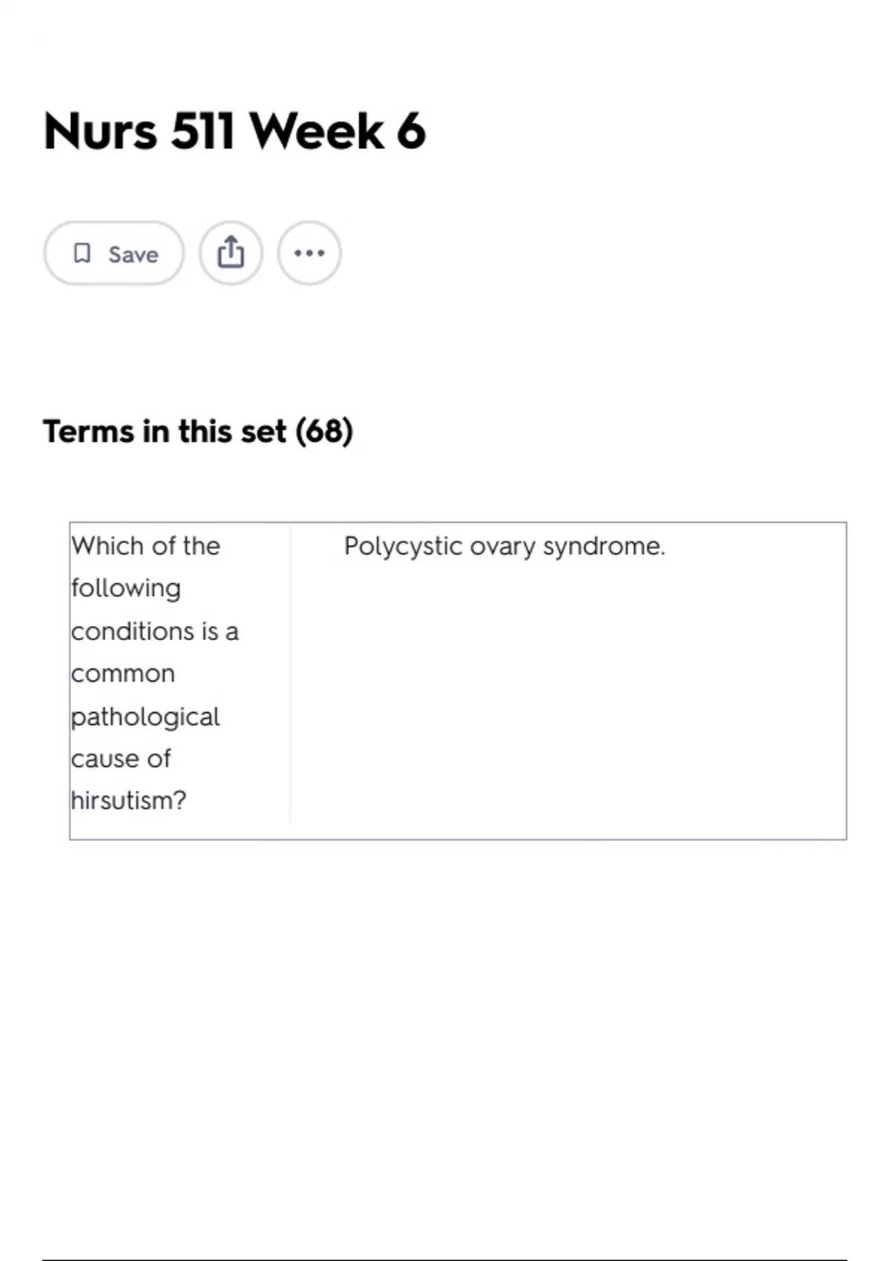Viewport: 890px width, 1261px height.
Task: Click the Save button
Action: (113, 254)
